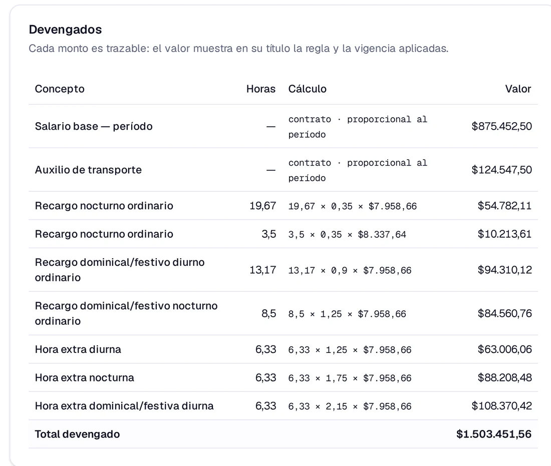
Task: Select the 'Auxilio de transporte' concept
Action: pos(88,170)
